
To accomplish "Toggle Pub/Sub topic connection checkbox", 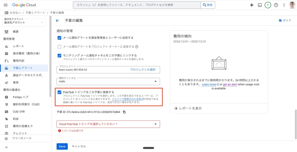I will [x=59, y=92].
